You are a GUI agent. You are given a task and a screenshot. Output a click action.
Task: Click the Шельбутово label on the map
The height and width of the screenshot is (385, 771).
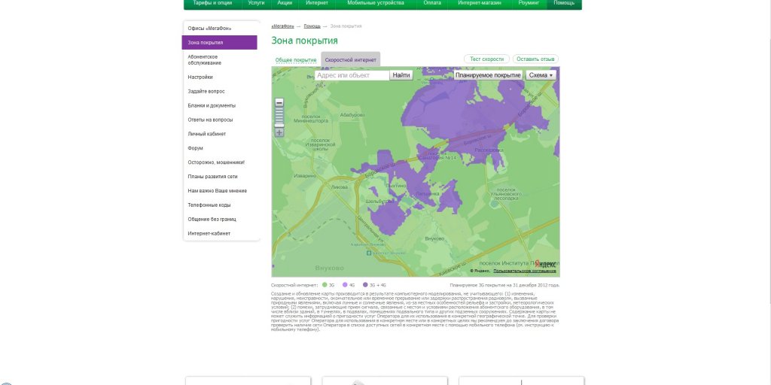click(x=379, y=201)
